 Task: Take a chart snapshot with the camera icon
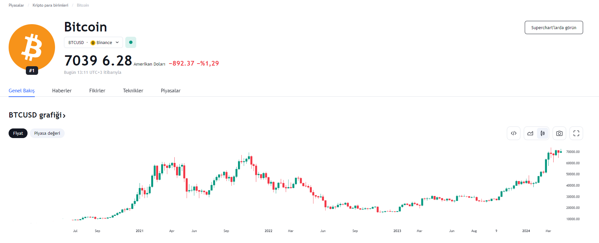pos(559,133)
